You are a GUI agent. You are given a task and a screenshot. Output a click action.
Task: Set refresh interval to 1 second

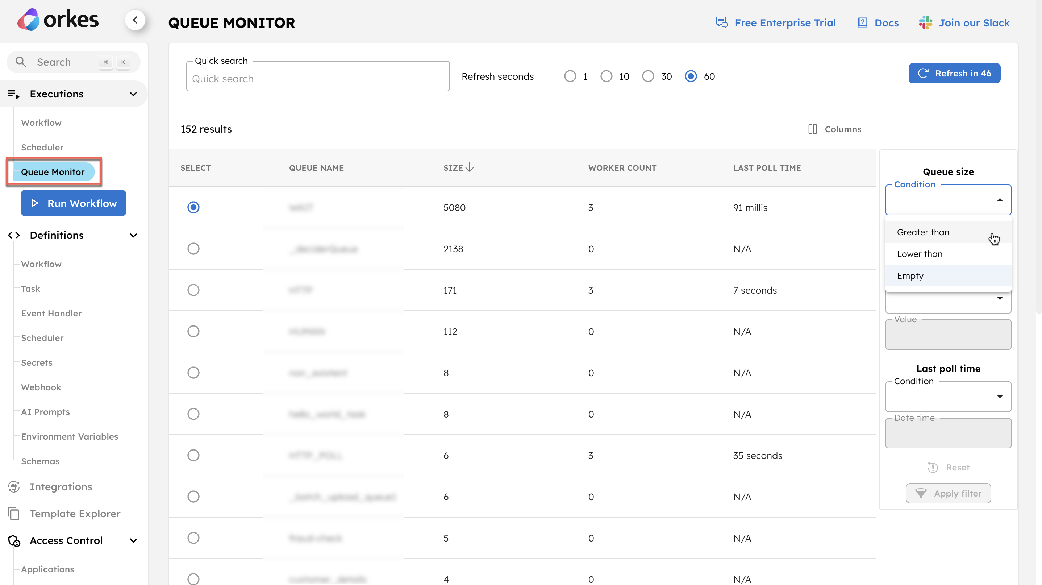tap(570, 76)
